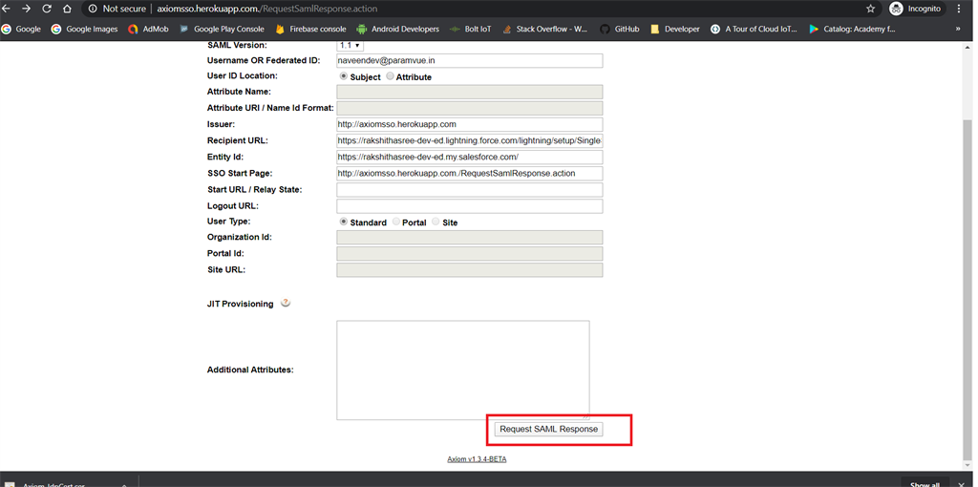Click the Issuer input field

click(x=470, y=124)
